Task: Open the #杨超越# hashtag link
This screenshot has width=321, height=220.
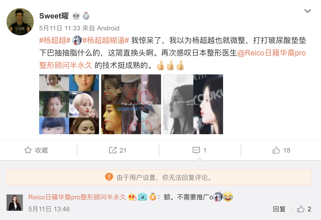Action: point(55,40)
